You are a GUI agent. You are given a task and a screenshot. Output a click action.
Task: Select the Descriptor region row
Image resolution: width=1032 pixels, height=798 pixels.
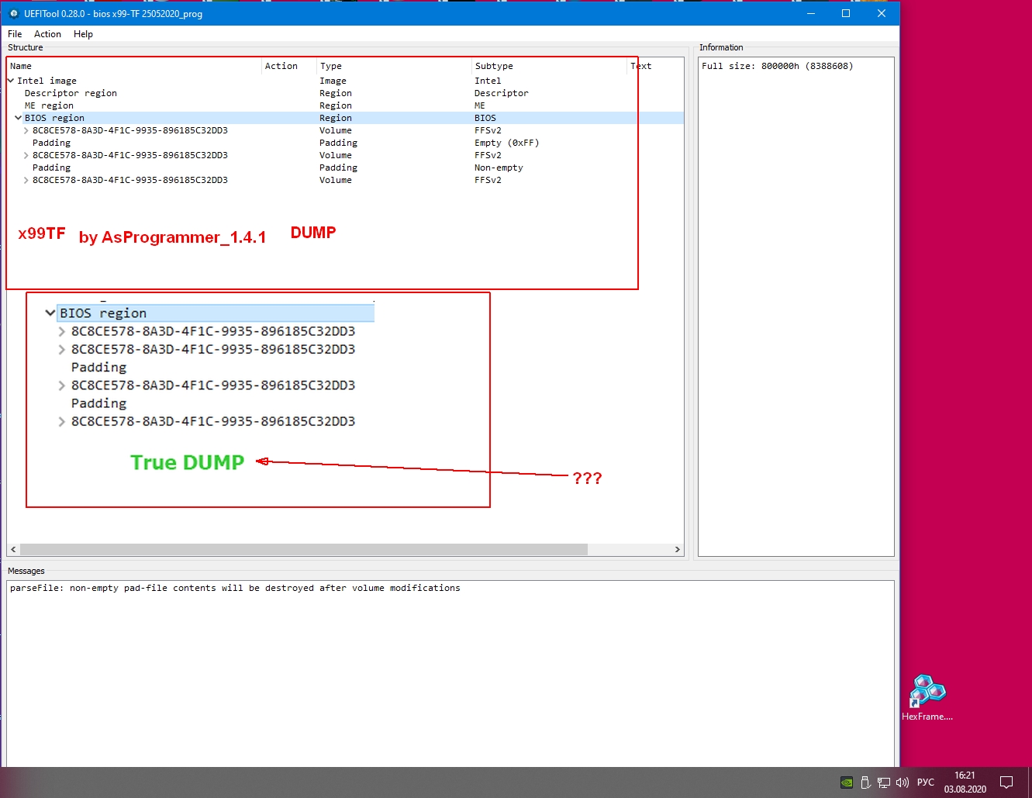click(345, 93)
